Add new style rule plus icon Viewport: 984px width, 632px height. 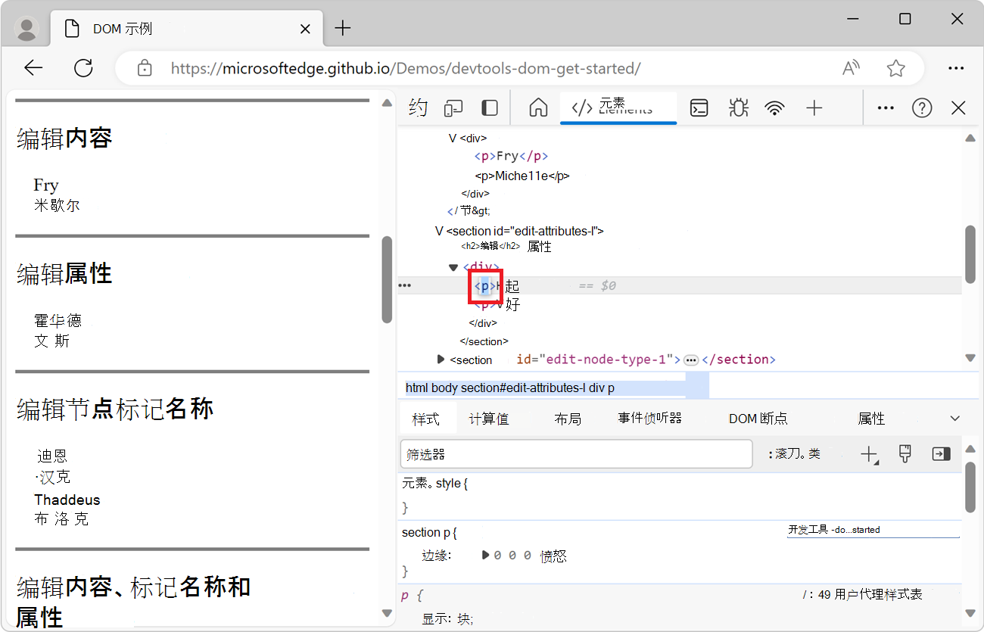pos(869,454)
